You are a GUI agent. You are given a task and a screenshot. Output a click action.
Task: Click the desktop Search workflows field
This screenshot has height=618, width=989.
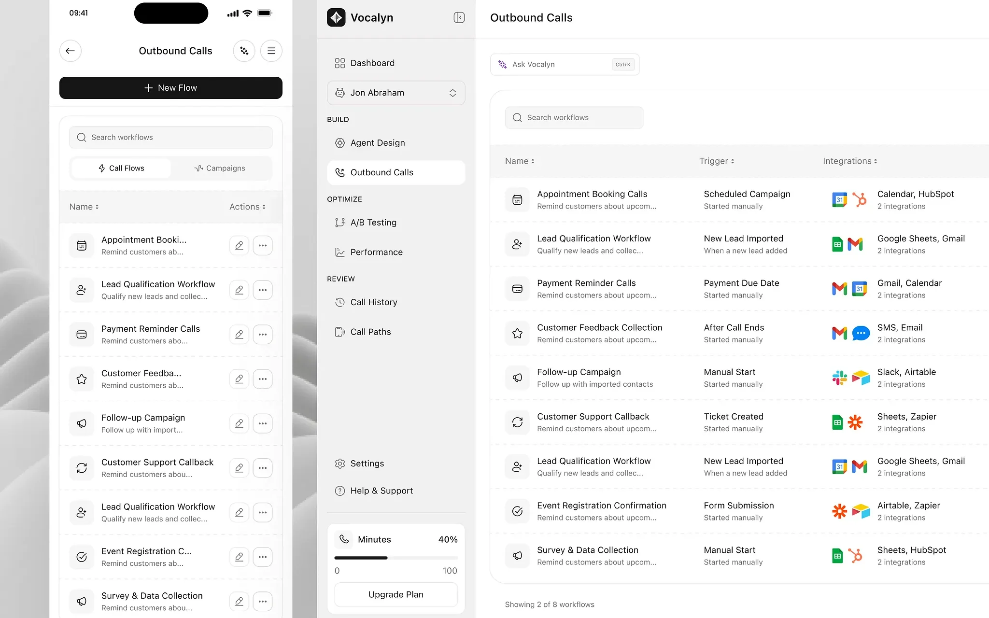pyautogui.click(x=574, y=118)
